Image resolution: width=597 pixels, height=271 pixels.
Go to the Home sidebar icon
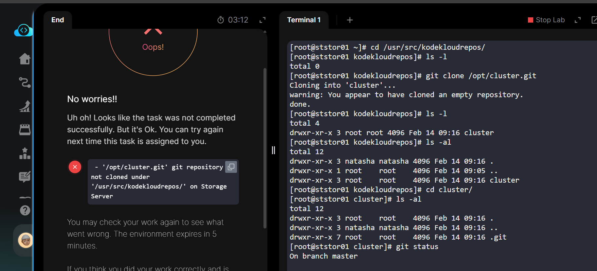(x=25, y=59)
